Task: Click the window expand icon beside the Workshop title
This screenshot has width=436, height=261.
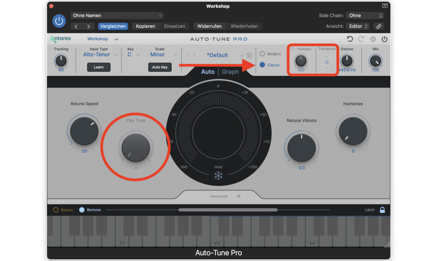Action: (x=385, y=6)
